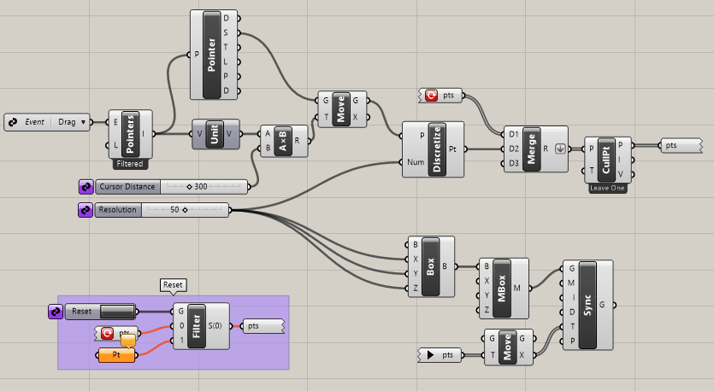Select the Merge component
The width and height of the screenshot is (714, 391).
(x=532, y=148)
